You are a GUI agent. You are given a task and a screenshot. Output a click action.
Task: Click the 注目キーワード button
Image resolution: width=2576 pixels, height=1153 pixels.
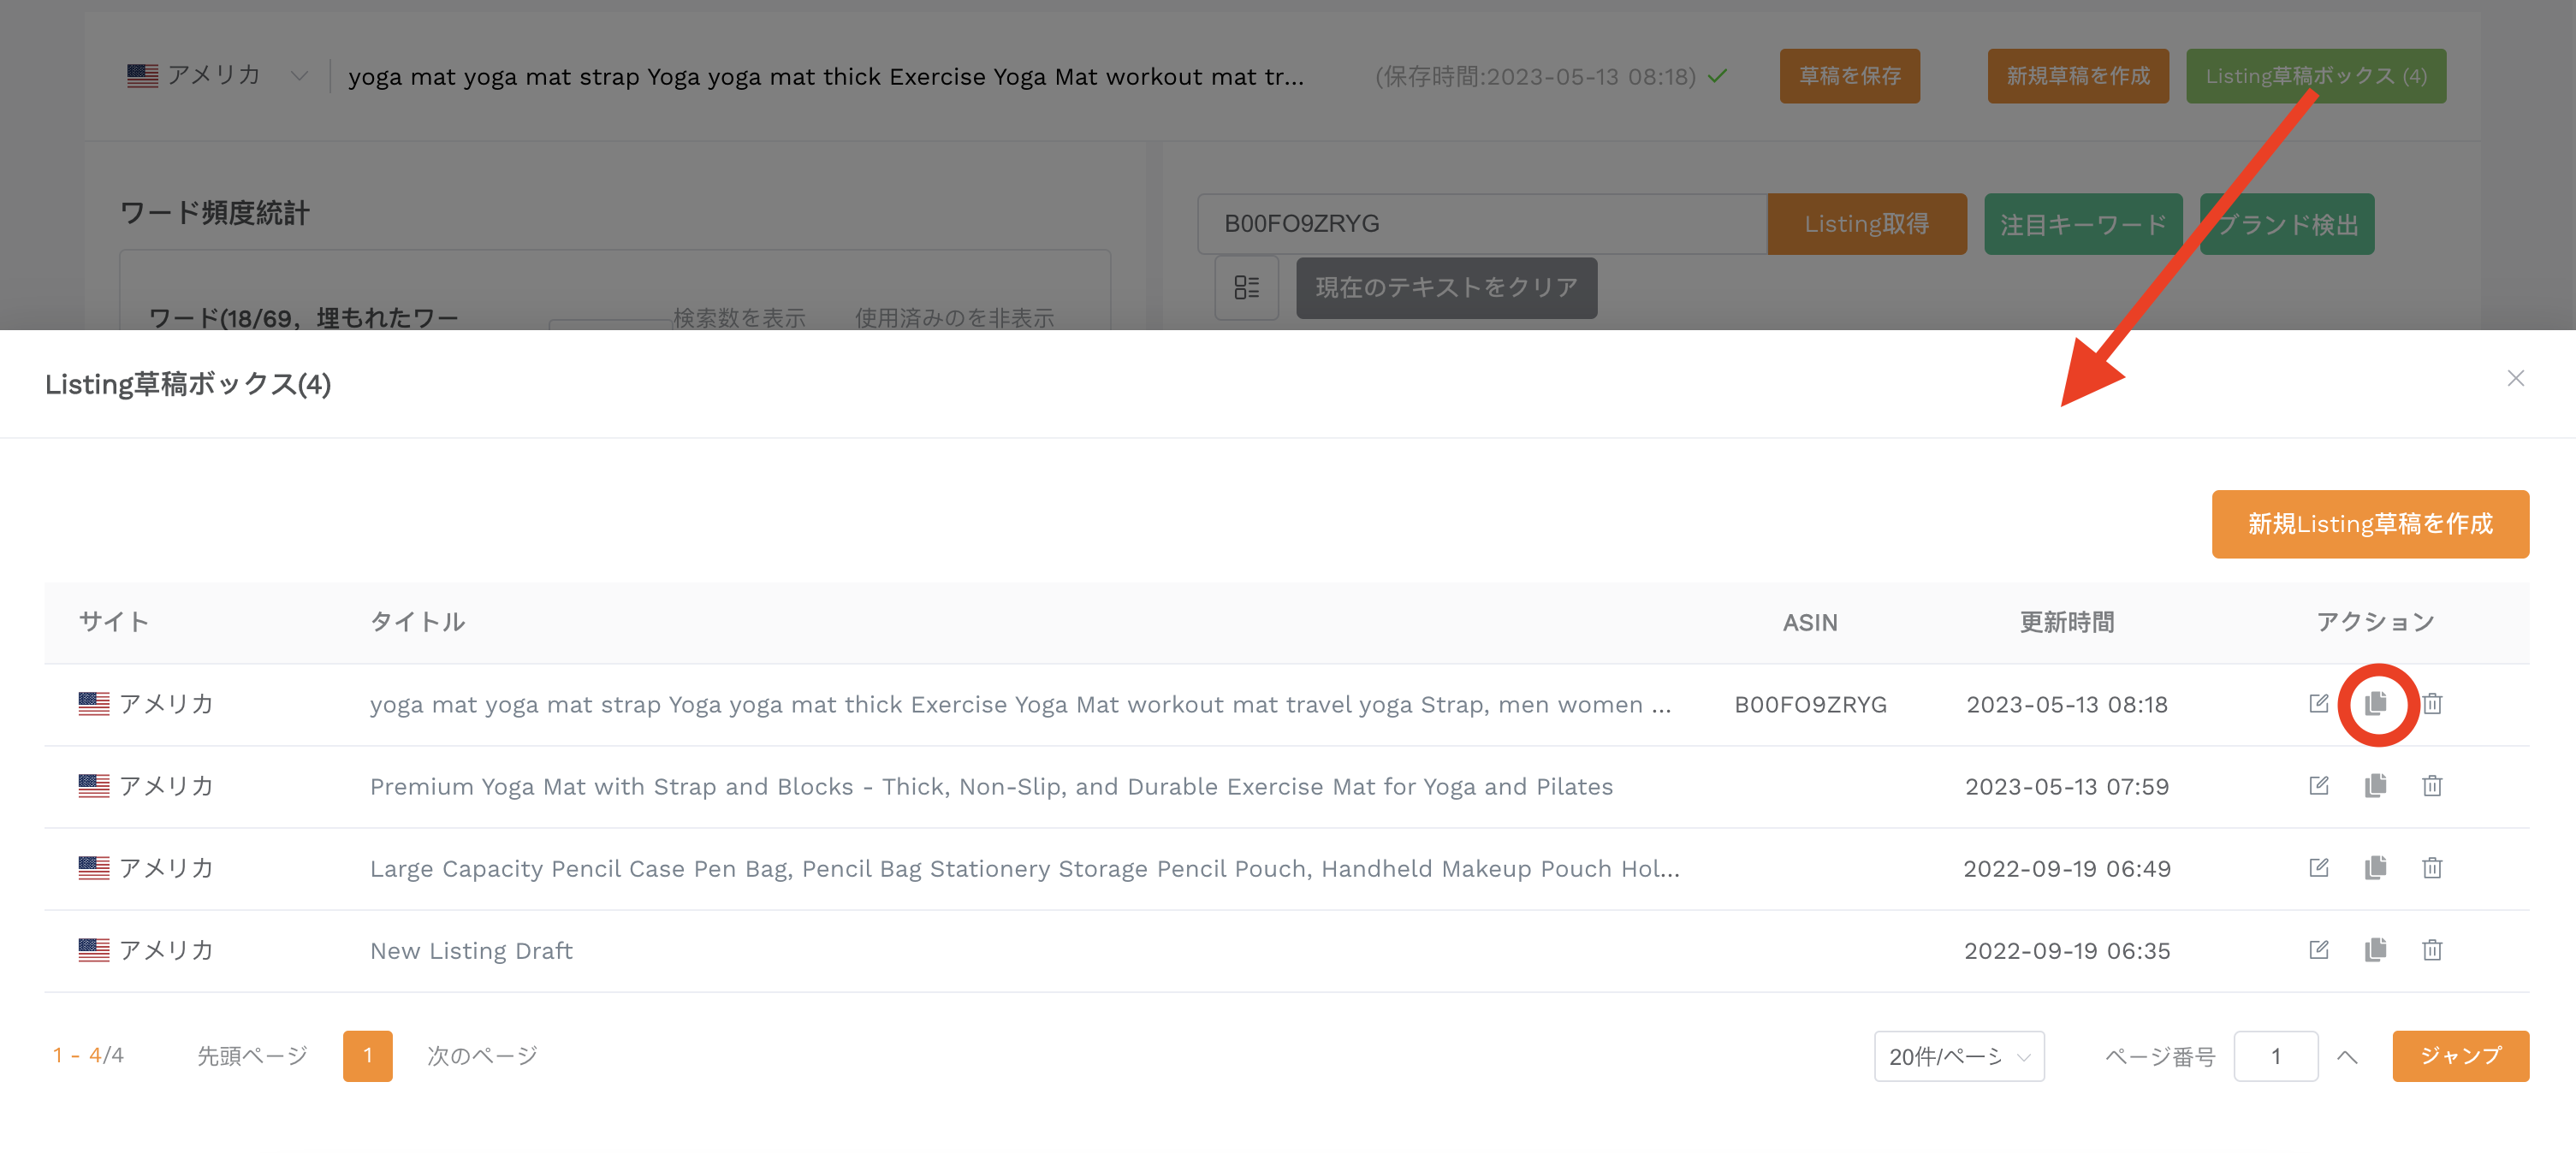coord(2082,224)
